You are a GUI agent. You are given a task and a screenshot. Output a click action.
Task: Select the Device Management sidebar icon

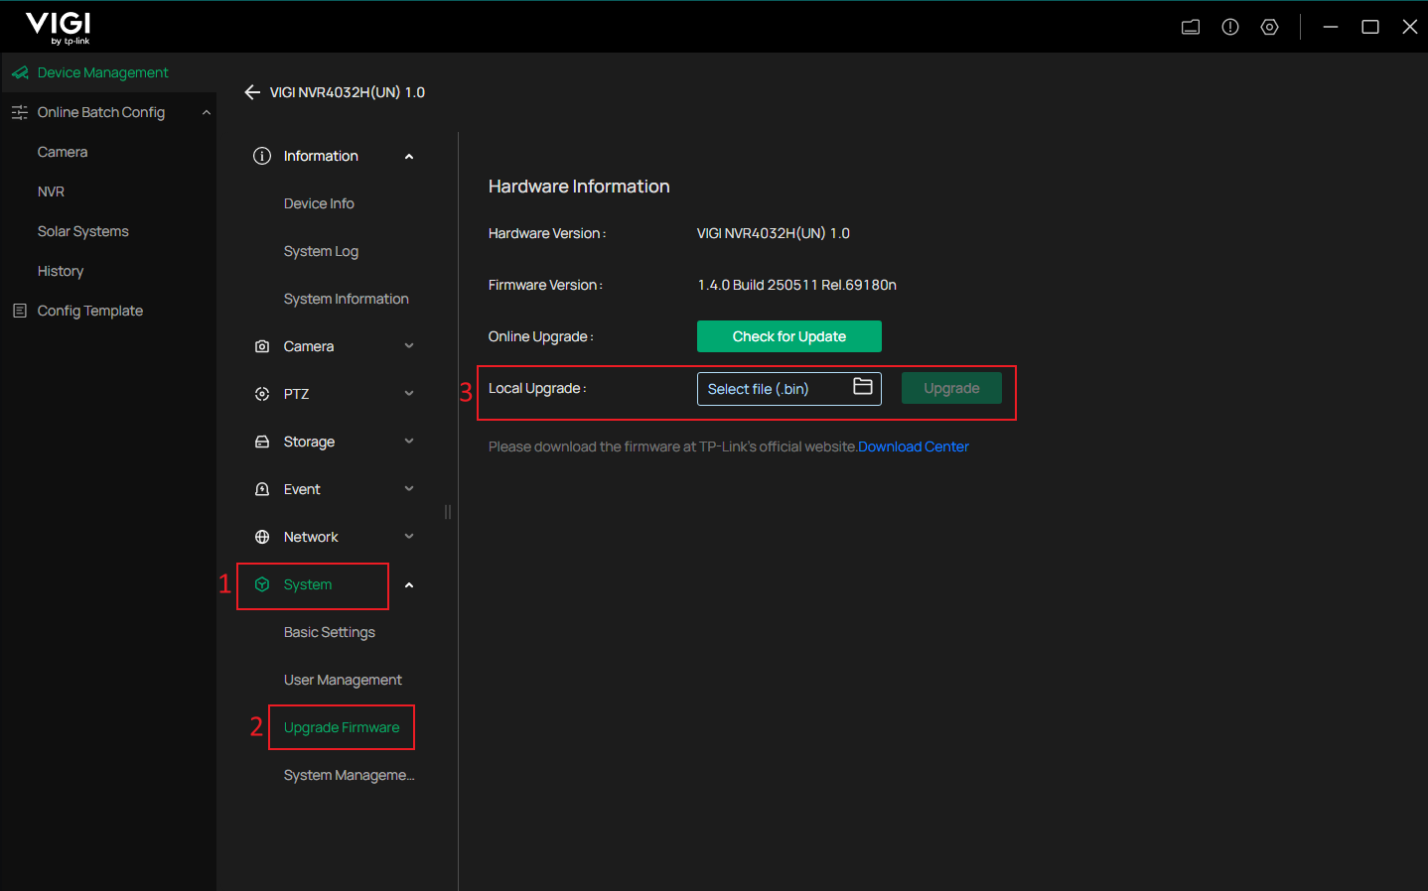[x=18, y=71]
